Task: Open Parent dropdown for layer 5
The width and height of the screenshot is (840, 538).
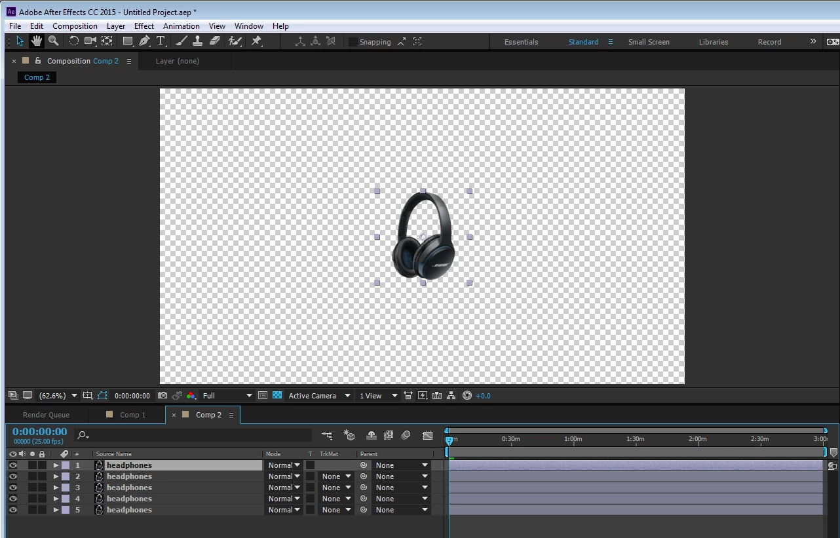Action: pos(401,510)
